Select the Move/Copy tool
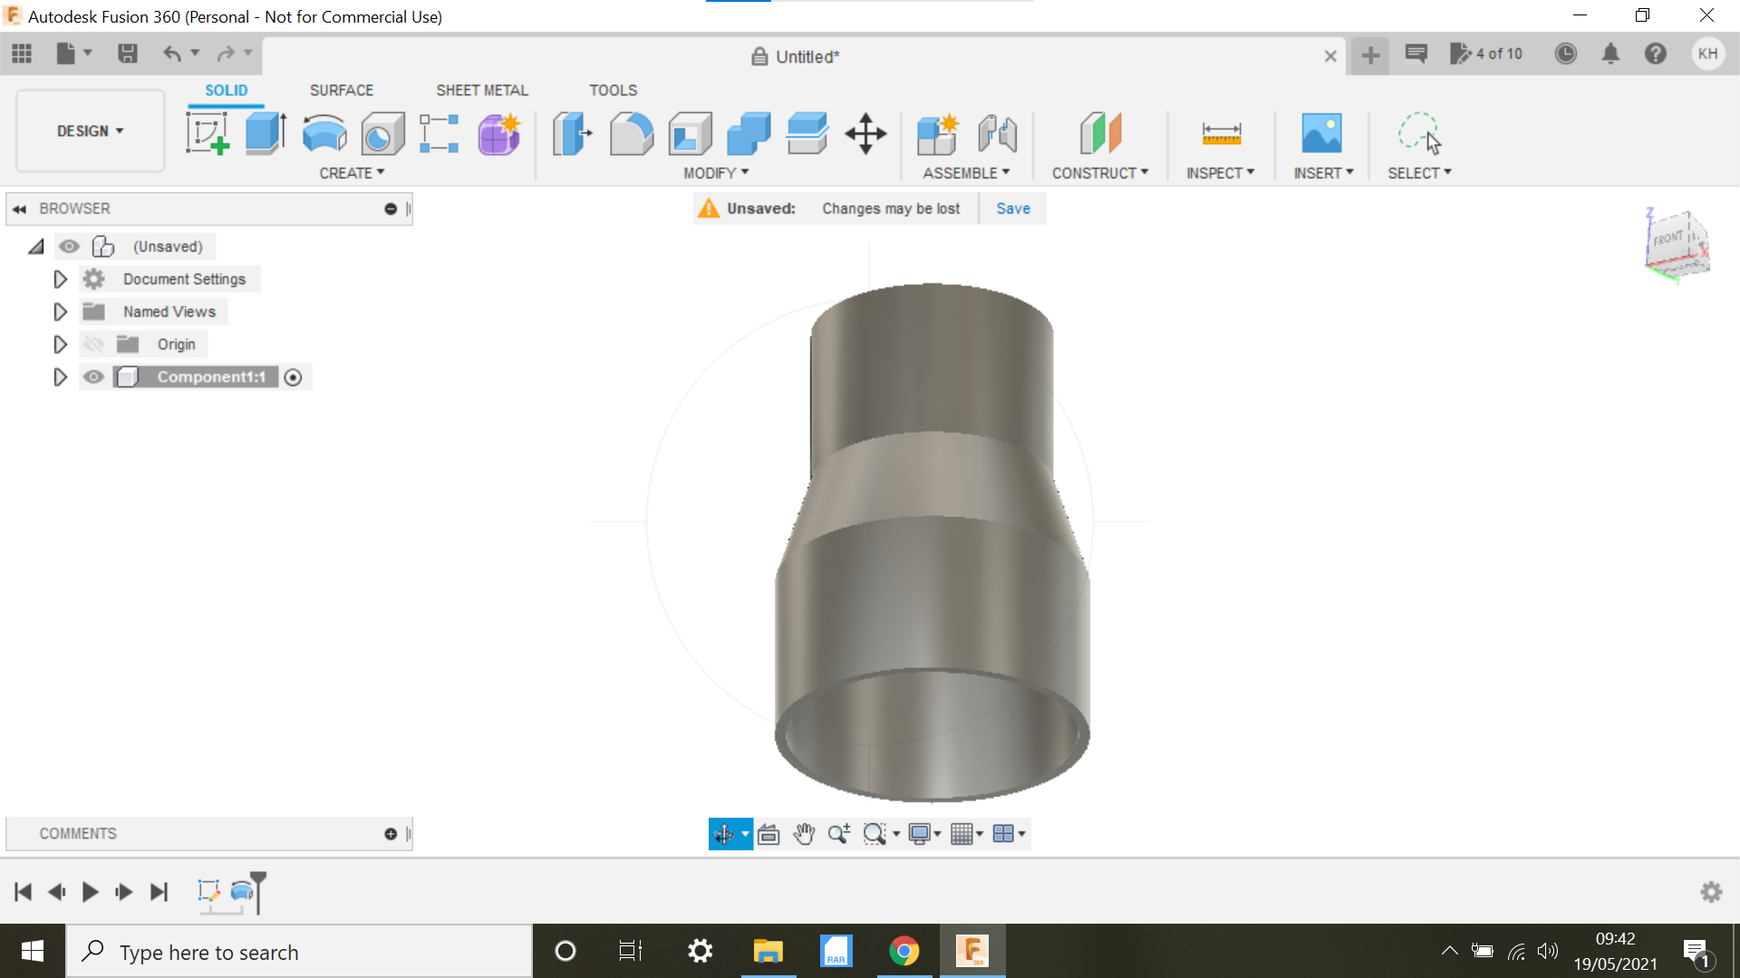Image resolution: width=1740 pixels, height=978 pixels. click(865, 134)
